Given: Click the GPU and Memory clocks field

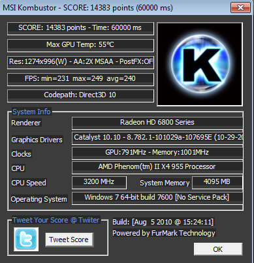Looking at the screenshot, I should tap(157, 153).
